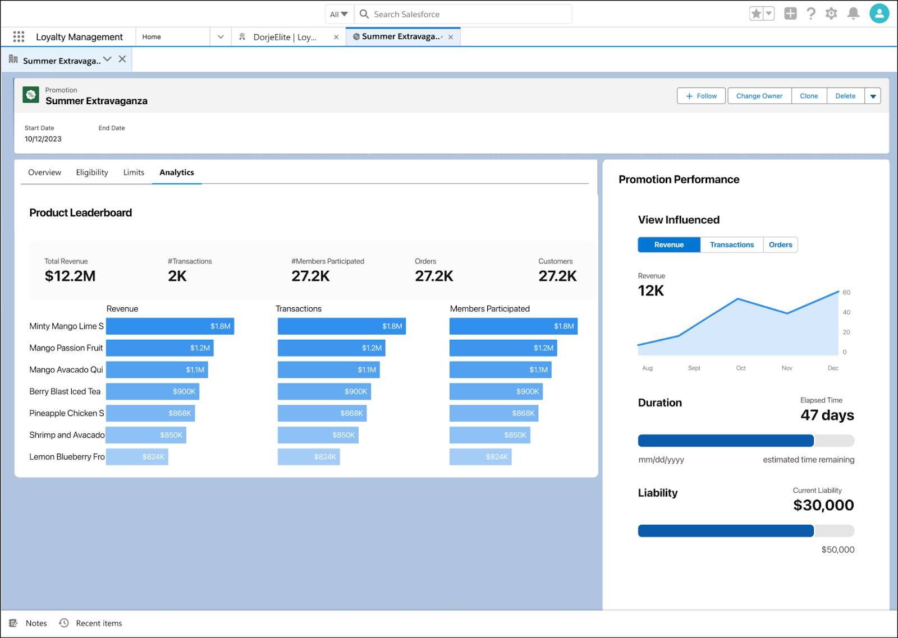This screenshot has height=638, width=898.
Task: Open more actions dropdown beside Delete
Action: (x=873, y=96)
